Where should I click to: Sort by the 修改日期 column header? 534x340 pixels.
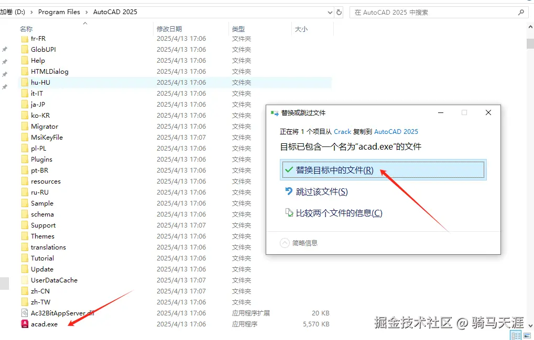(x=169, y=29)
